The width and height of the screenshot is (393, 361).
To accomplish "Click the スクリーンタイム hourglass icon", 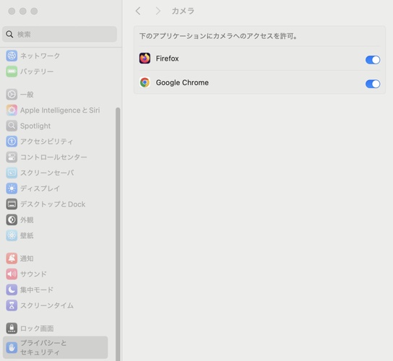I will (12, 305).
